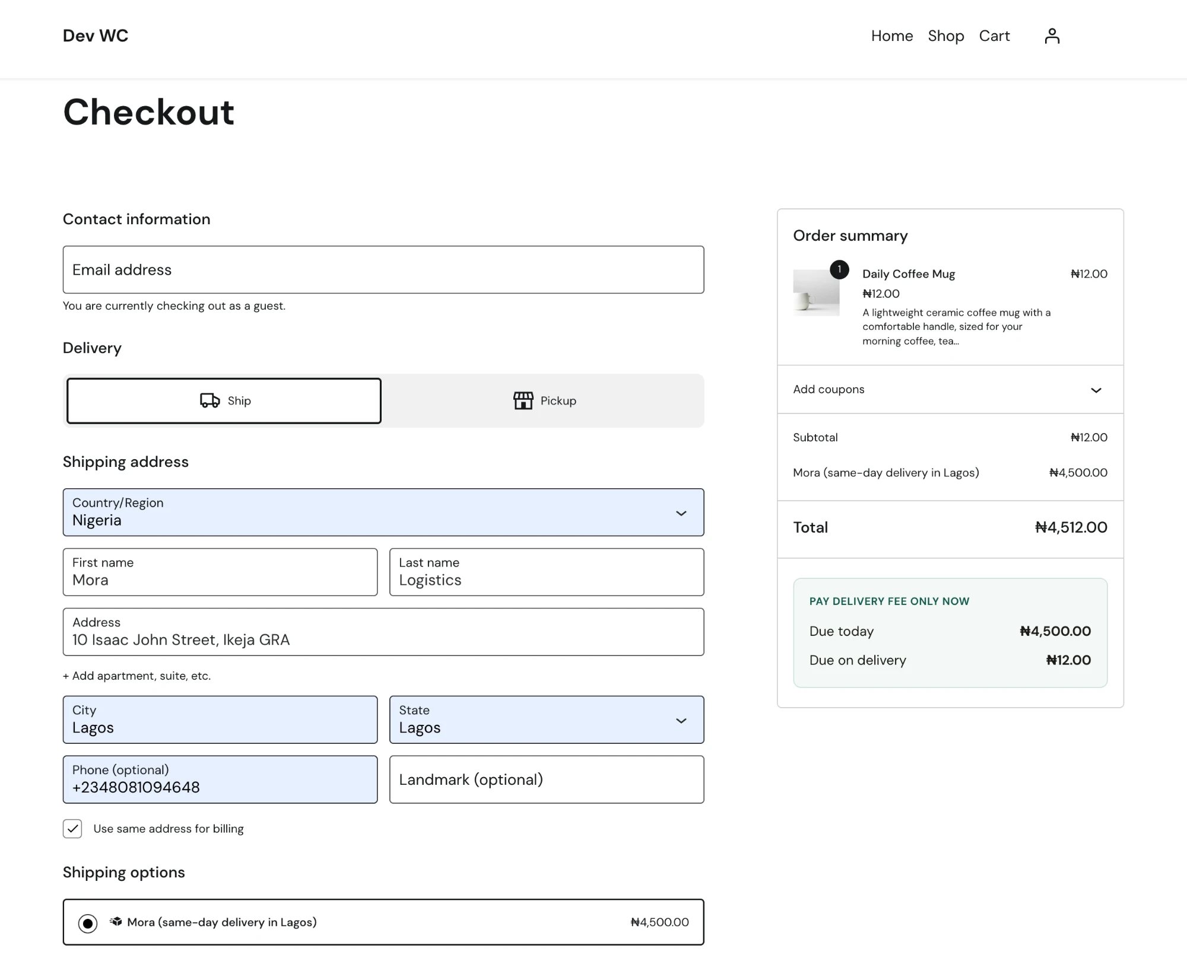Viewport: 1187px width, 958px height.
Task: Click the Due on delivery ₦12.00 amount
Action: [x=1068, y=660]
